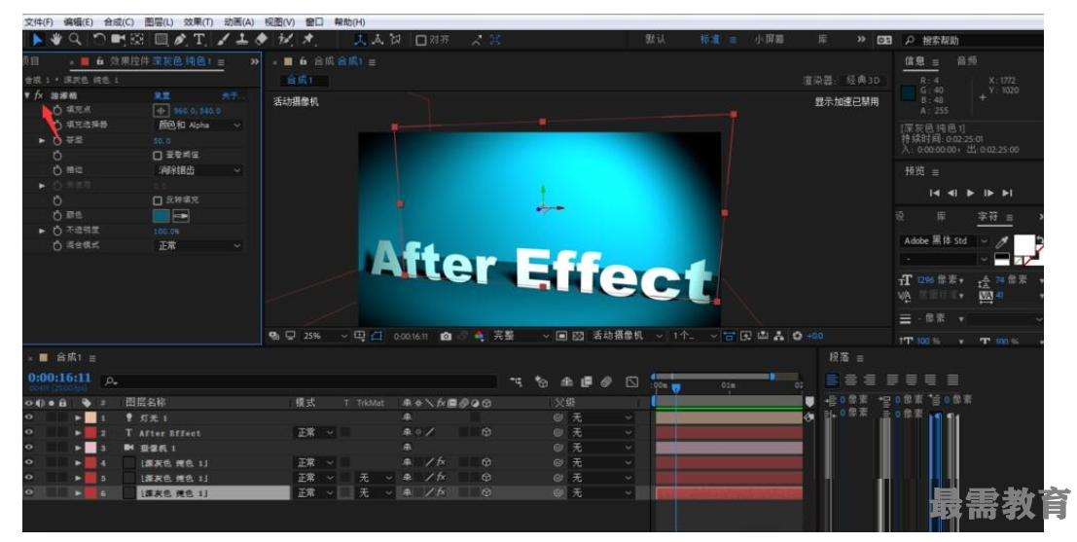This screenshot has height=542, width=1077.
Task: Click the timeline layer search field
Action: 300,381
